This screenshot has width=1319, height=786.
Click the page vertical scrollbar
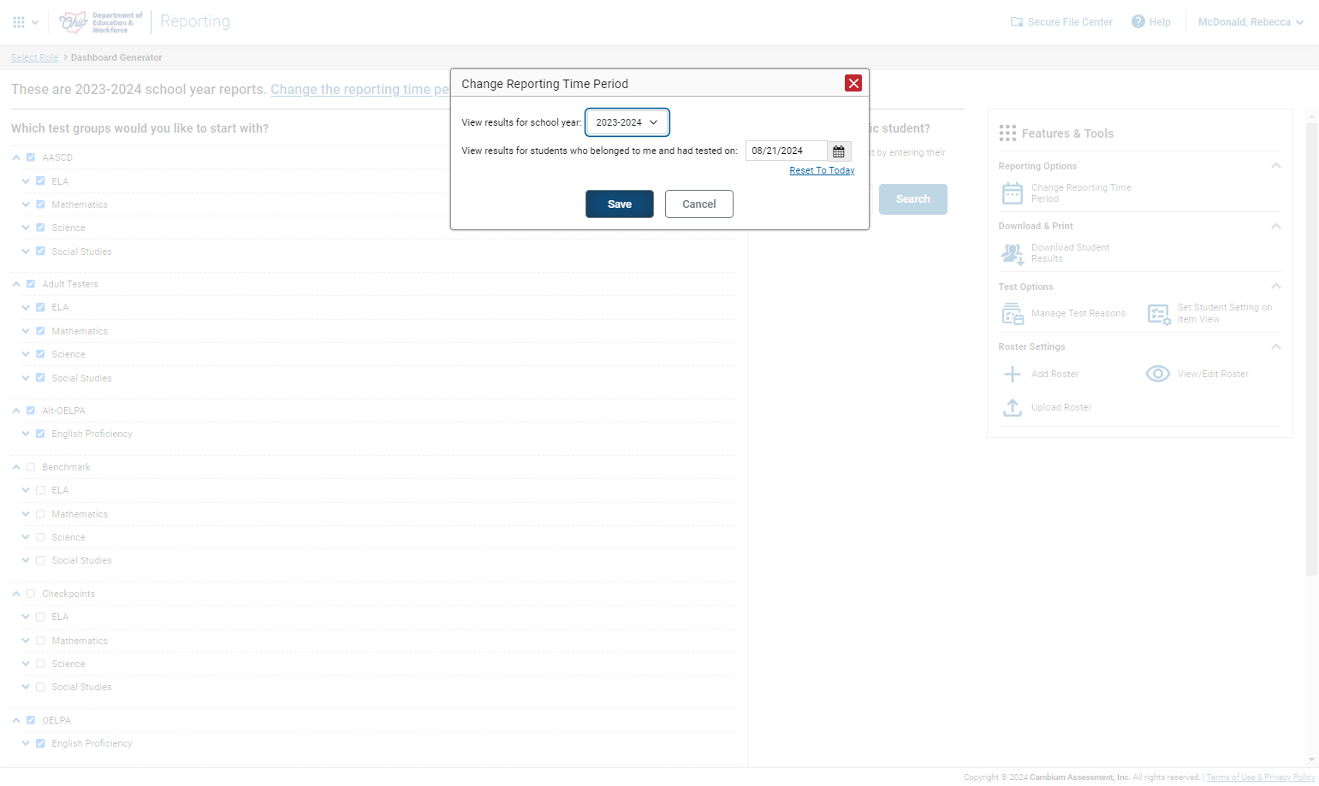click(1311, 351)
